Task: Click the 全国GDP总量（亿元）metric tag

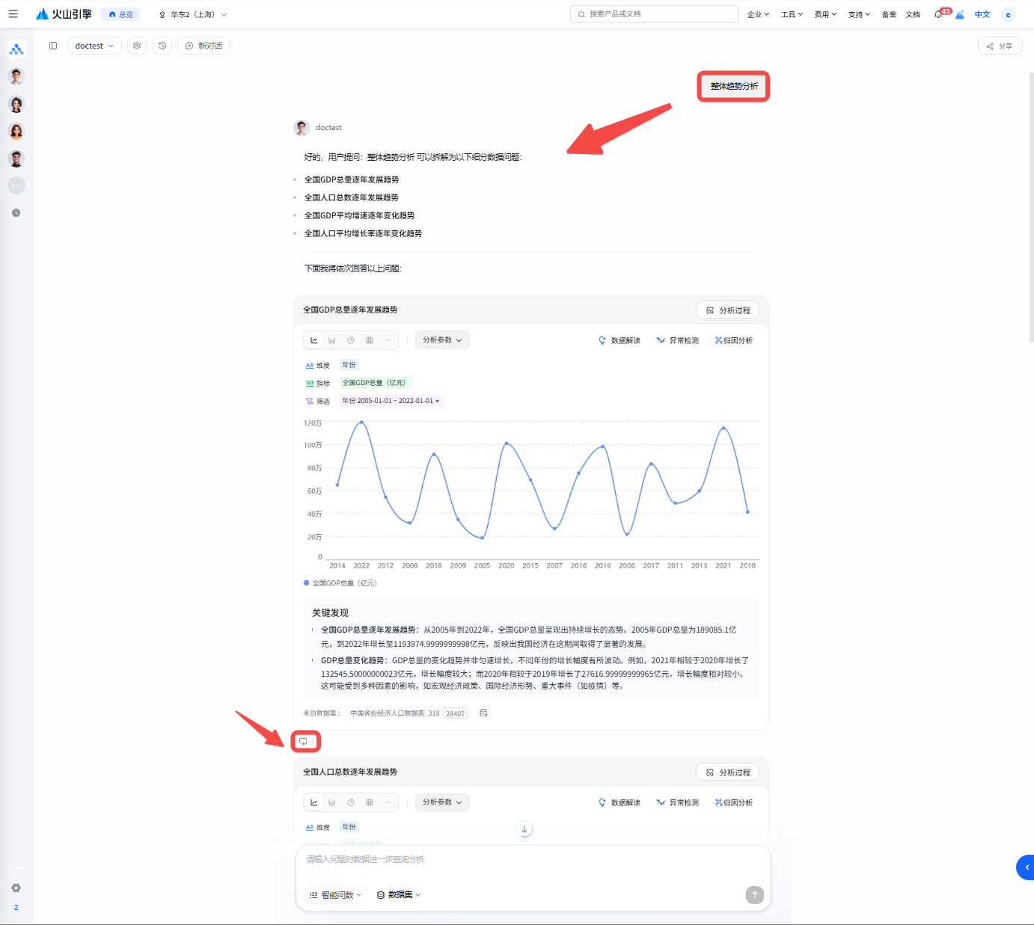Action: click(374, 383)
